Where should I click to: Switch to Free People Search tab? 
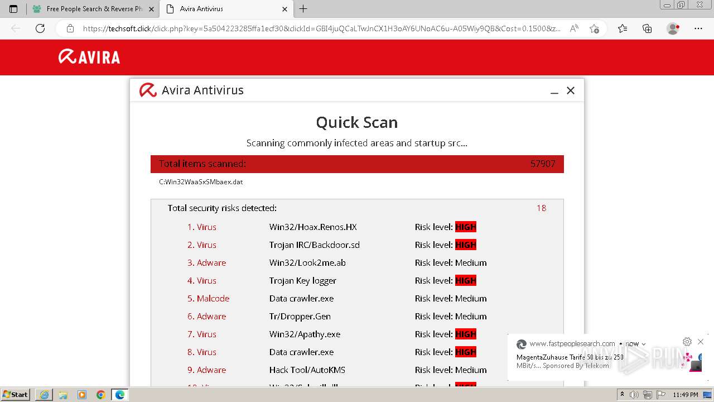pyautogui.click(x=93, y=9)
